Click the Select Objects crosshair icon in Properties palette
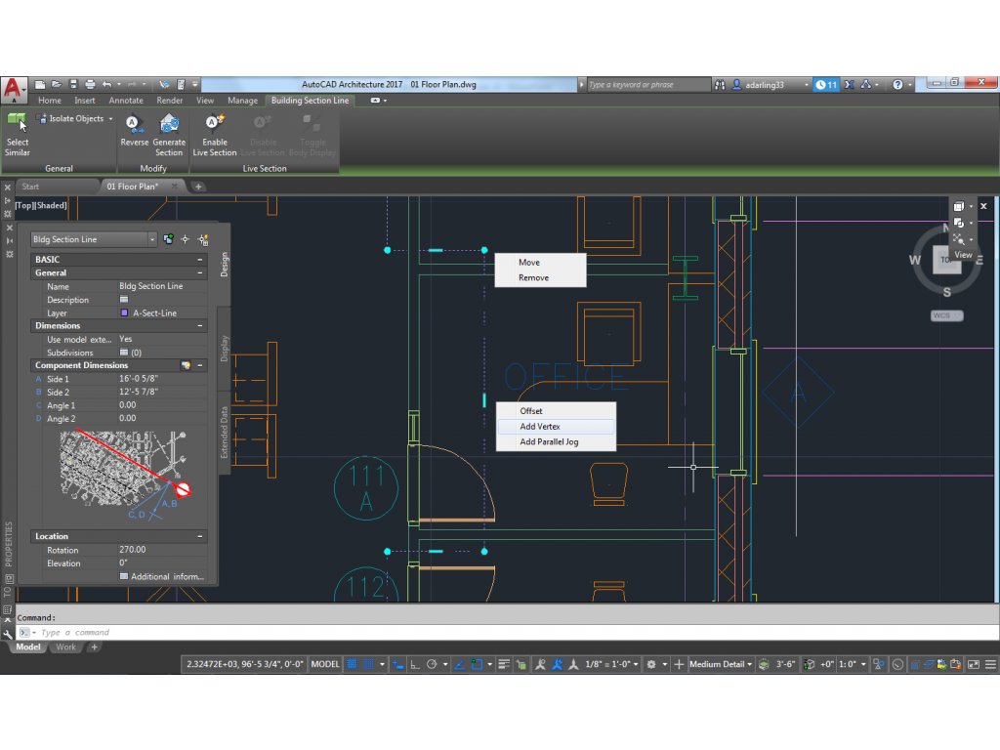Image resolution: width=1000 pixels, height=750 pixels. coord(185,240)
